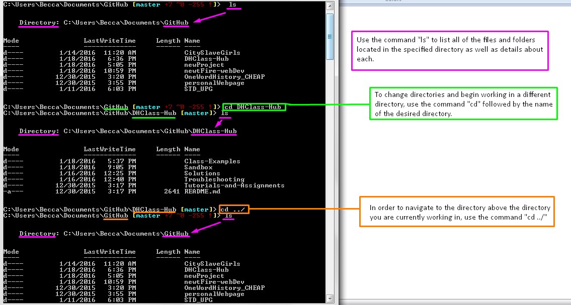The height and width of the screenshot is (305, 571).
Task: Select the green note explaining the "cd" command
Action: click(x=463, y=105)
